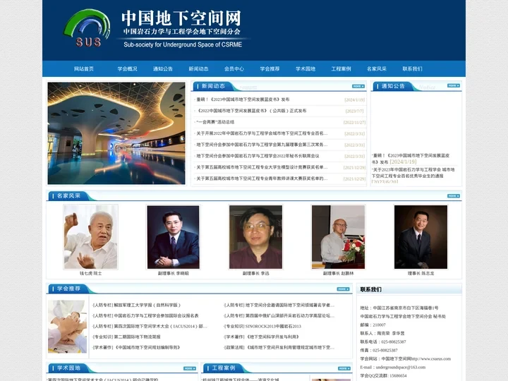The width and height of the screenshot is (508, 381).
Task: Open [学术著作]《中国城市地下空间规划编制导则》
Action: [x=136, y=347]
